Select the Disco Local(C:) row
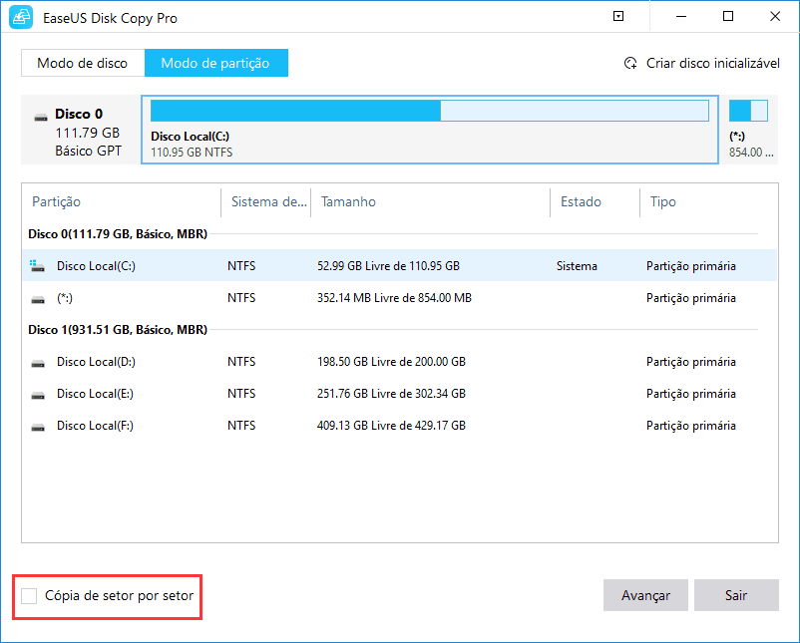This screenshot has height=643, width=800. (399, 265)
